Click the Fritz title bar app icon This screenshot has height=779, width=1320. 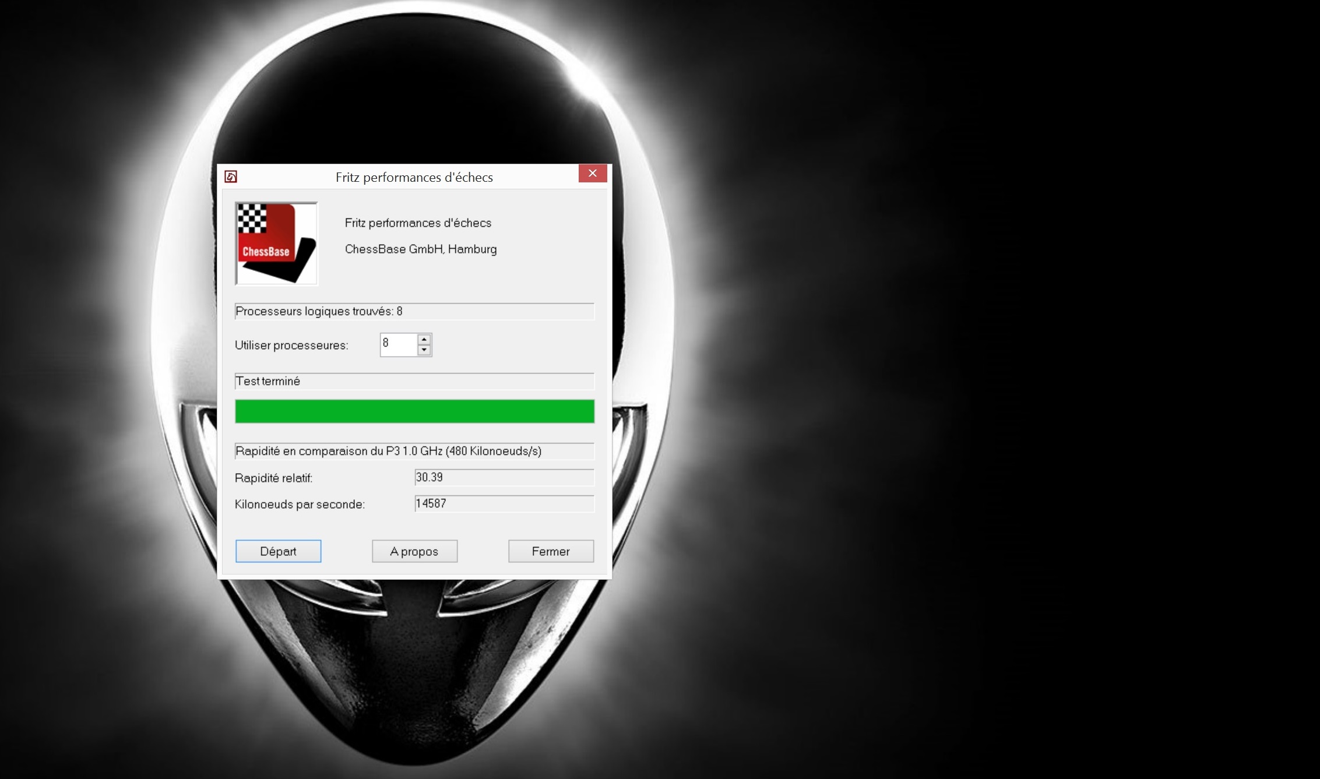231,177
